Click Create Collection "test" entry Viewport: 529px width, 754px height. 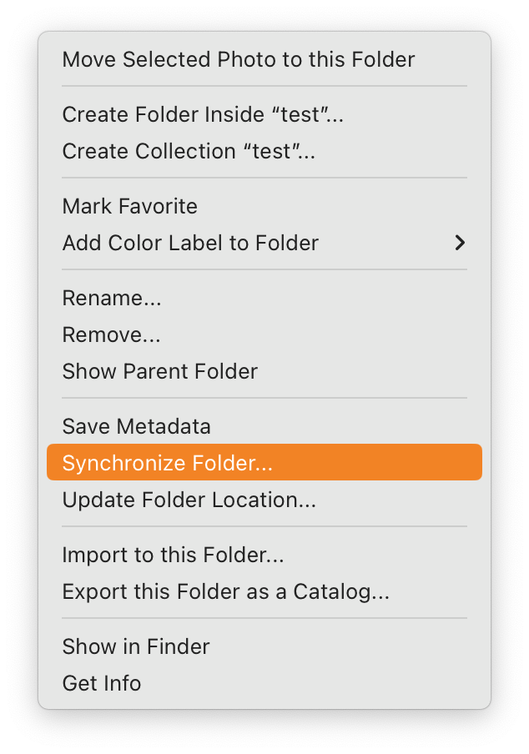tap(189, 152)
